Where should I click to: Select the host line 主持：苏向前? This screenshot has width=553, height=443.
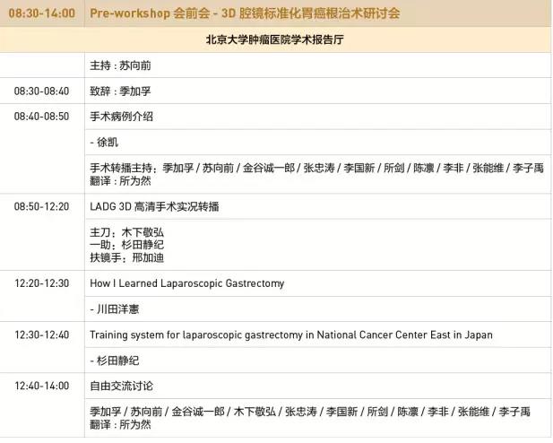[123, 66]
